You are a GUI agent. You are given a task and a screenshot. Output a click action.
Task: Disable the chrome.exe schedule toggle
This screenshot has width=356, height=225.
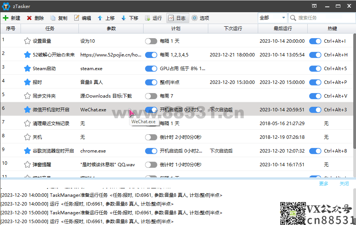point(151,151)
